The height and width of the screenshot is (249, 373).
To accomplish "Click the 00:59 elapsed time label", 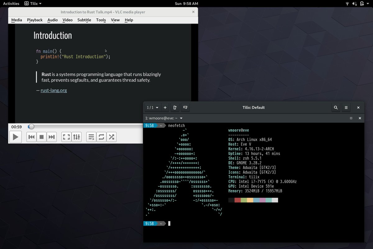I will [x=16, y=127].
